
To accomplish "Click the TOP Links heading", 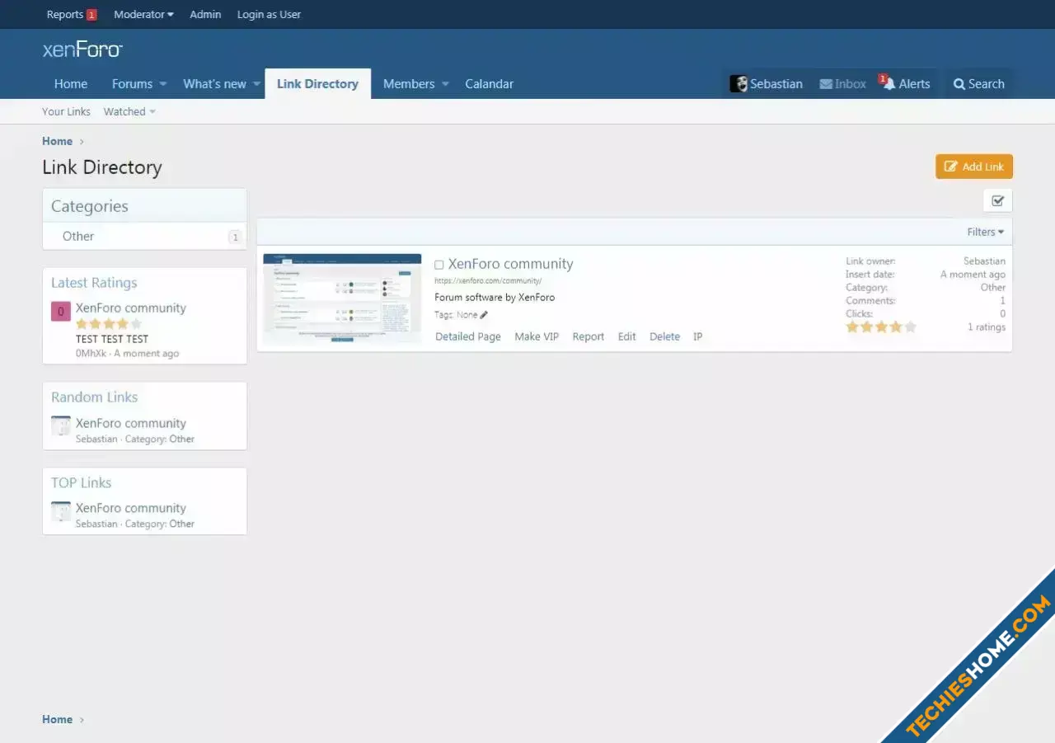I will coord(81,482).
